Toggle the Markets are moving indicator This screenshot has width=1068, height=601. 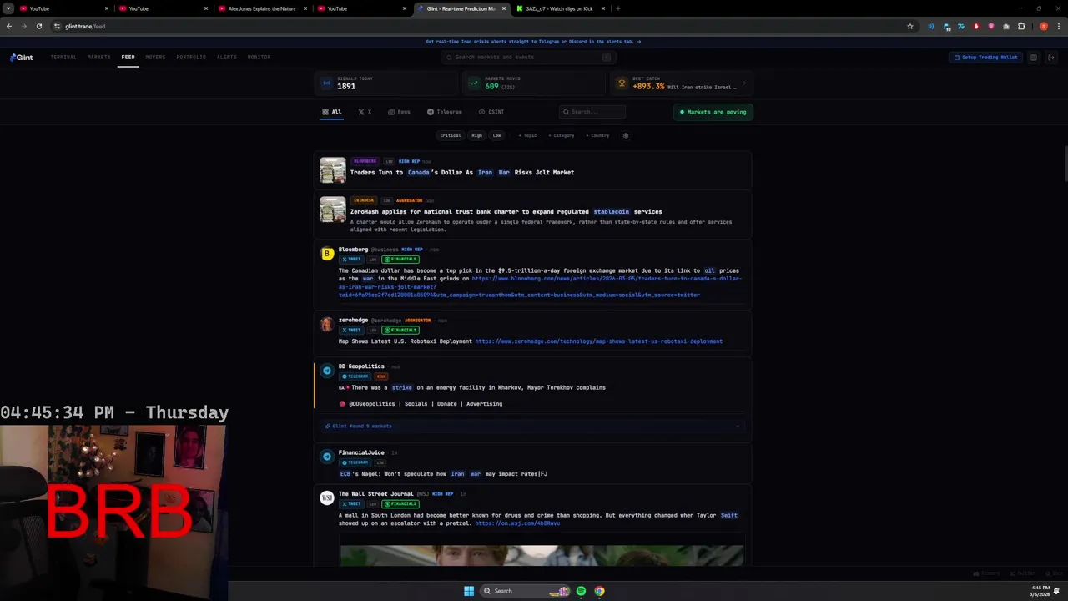713,112
